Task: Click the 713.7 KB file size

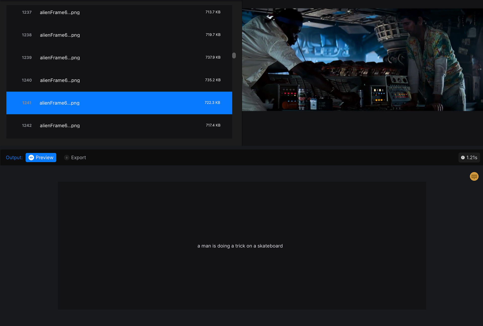Action: [213, 12]
